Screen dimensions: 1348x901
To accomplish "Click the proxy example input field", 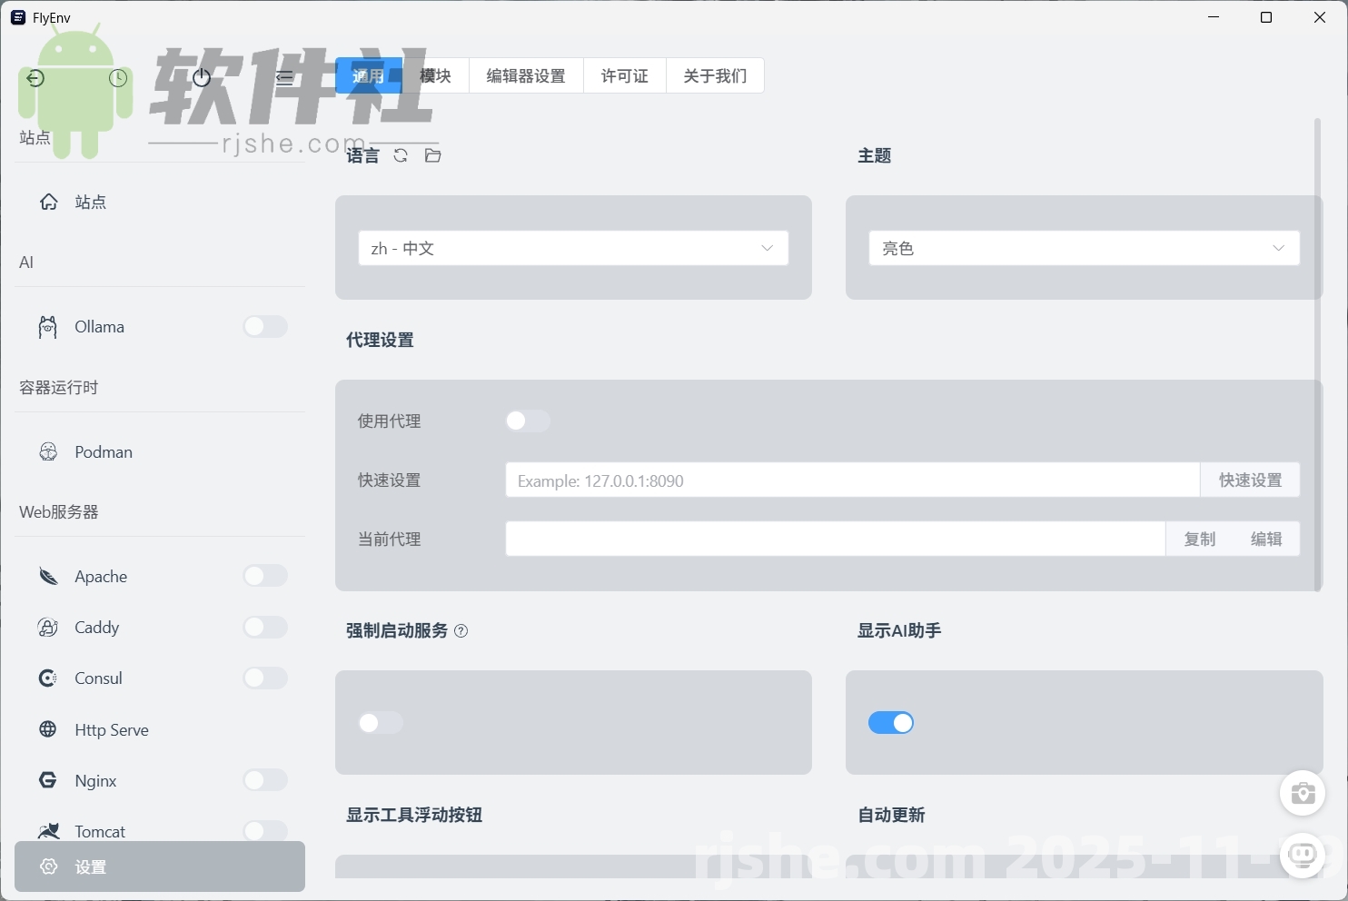I will pyautogui.click(x=851, y=480).
